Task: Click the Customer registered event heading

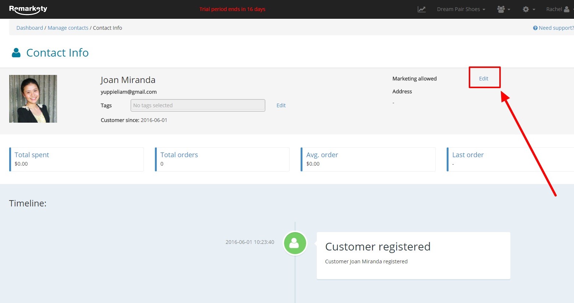Action: pos(378,246)
